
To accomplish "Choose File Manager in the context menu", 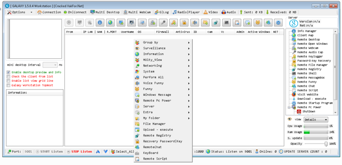I will (163, 124).
